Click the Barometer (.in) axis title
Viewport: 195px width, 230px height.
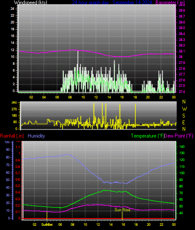170,3
